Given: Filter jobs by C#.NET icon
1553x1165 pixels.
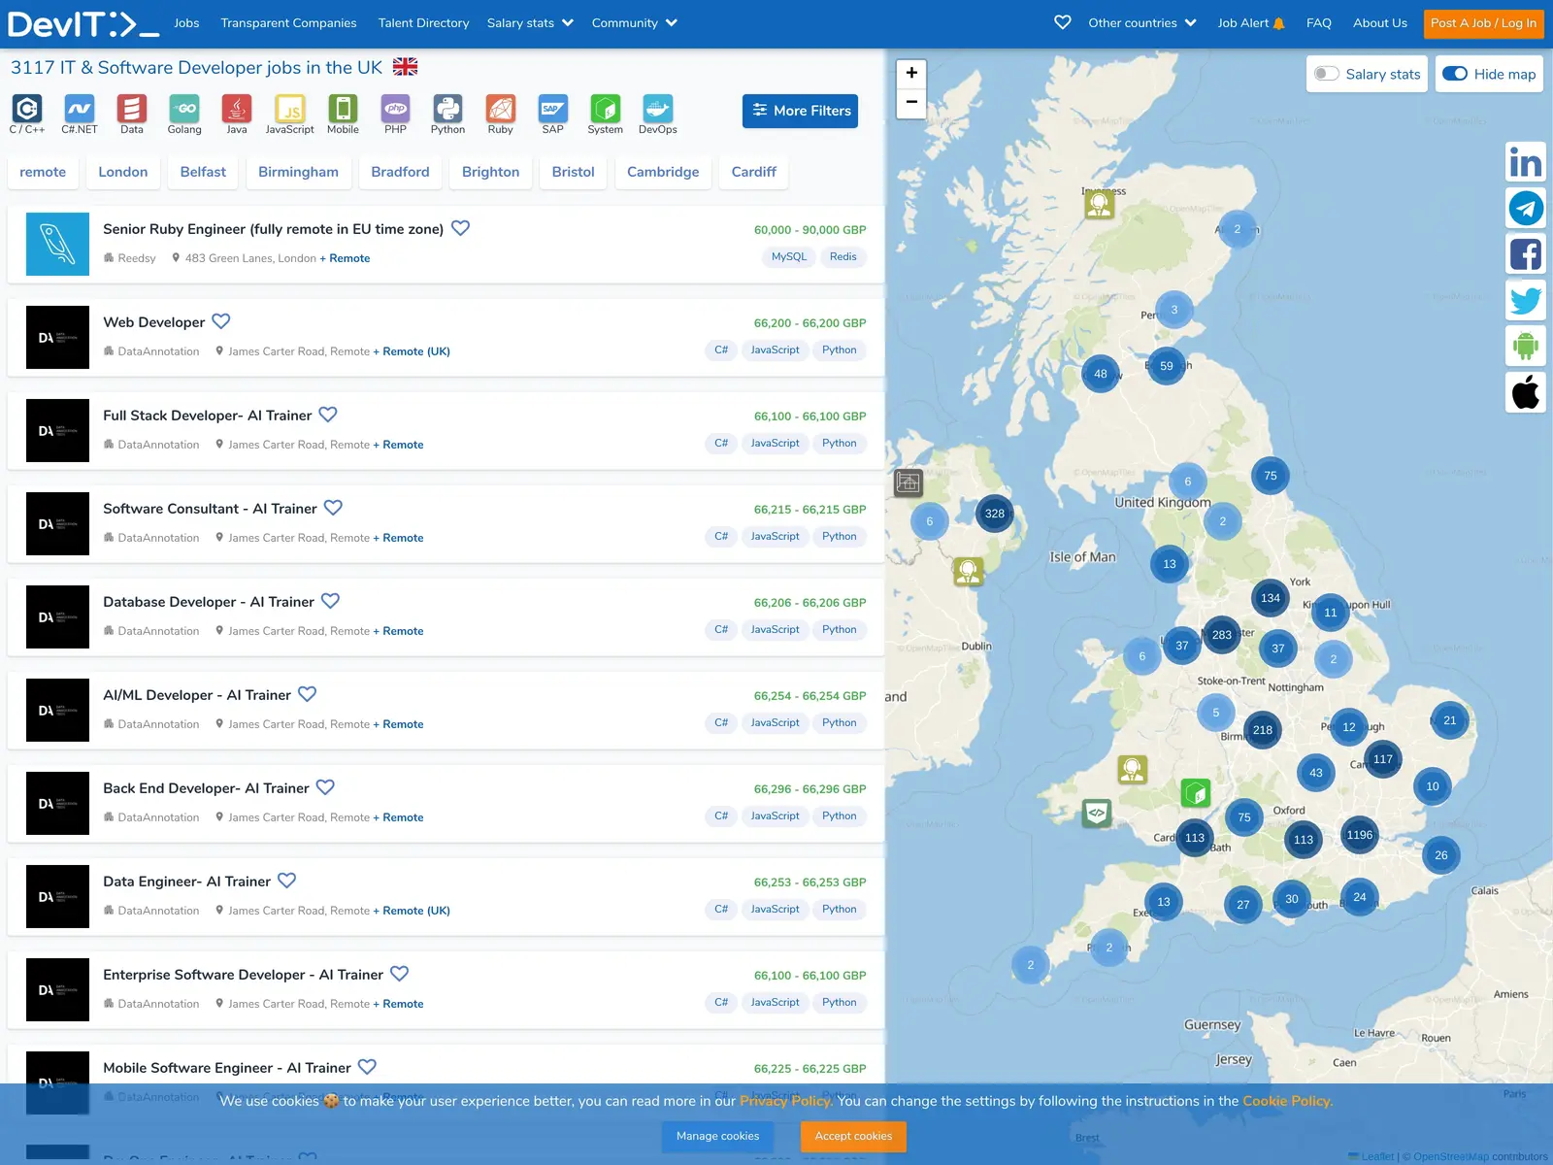Looking at the screenshot, I should tap(80, 114).
